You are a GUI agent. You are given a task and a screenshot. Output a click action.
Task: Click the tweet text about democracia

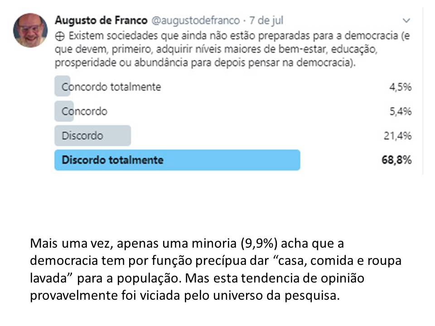[232, 49]
